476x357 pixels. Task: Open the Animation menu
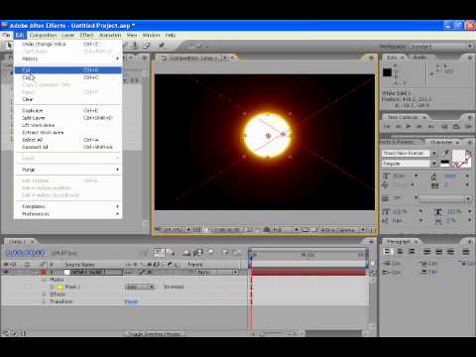point(110,35)
